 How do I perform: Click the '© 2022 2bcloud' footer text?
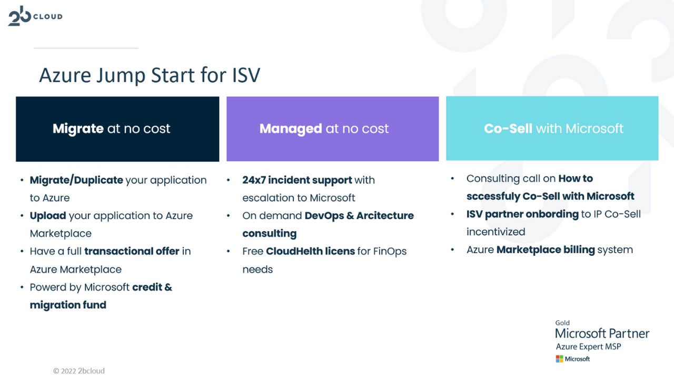tap(79, 371)
